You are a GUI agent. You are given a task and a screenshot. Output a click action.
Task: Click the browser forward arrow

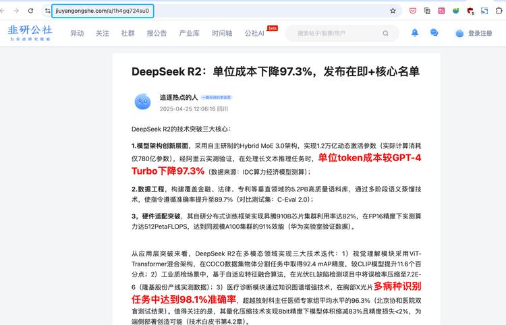(x=17, y=11)
